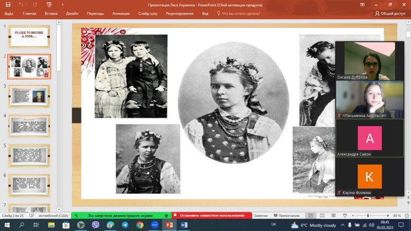
Task: Click the slide panel scroll-up arrow
Action: [59, 22]
